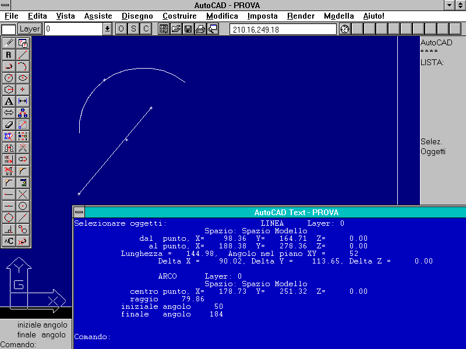Click the Open folder toolbar icon
The height and width of the screenshot is (349, 466).
176,29
